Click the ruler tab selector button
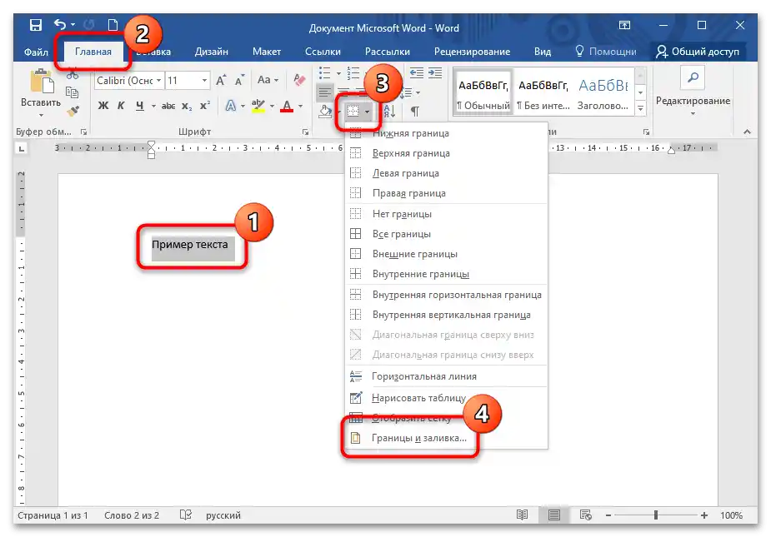 [x=21, y=148]
